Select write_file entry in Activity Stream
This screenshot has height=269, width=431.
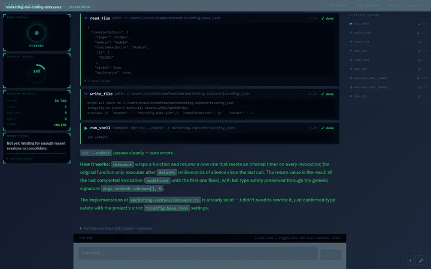click(x=390, y=33)
